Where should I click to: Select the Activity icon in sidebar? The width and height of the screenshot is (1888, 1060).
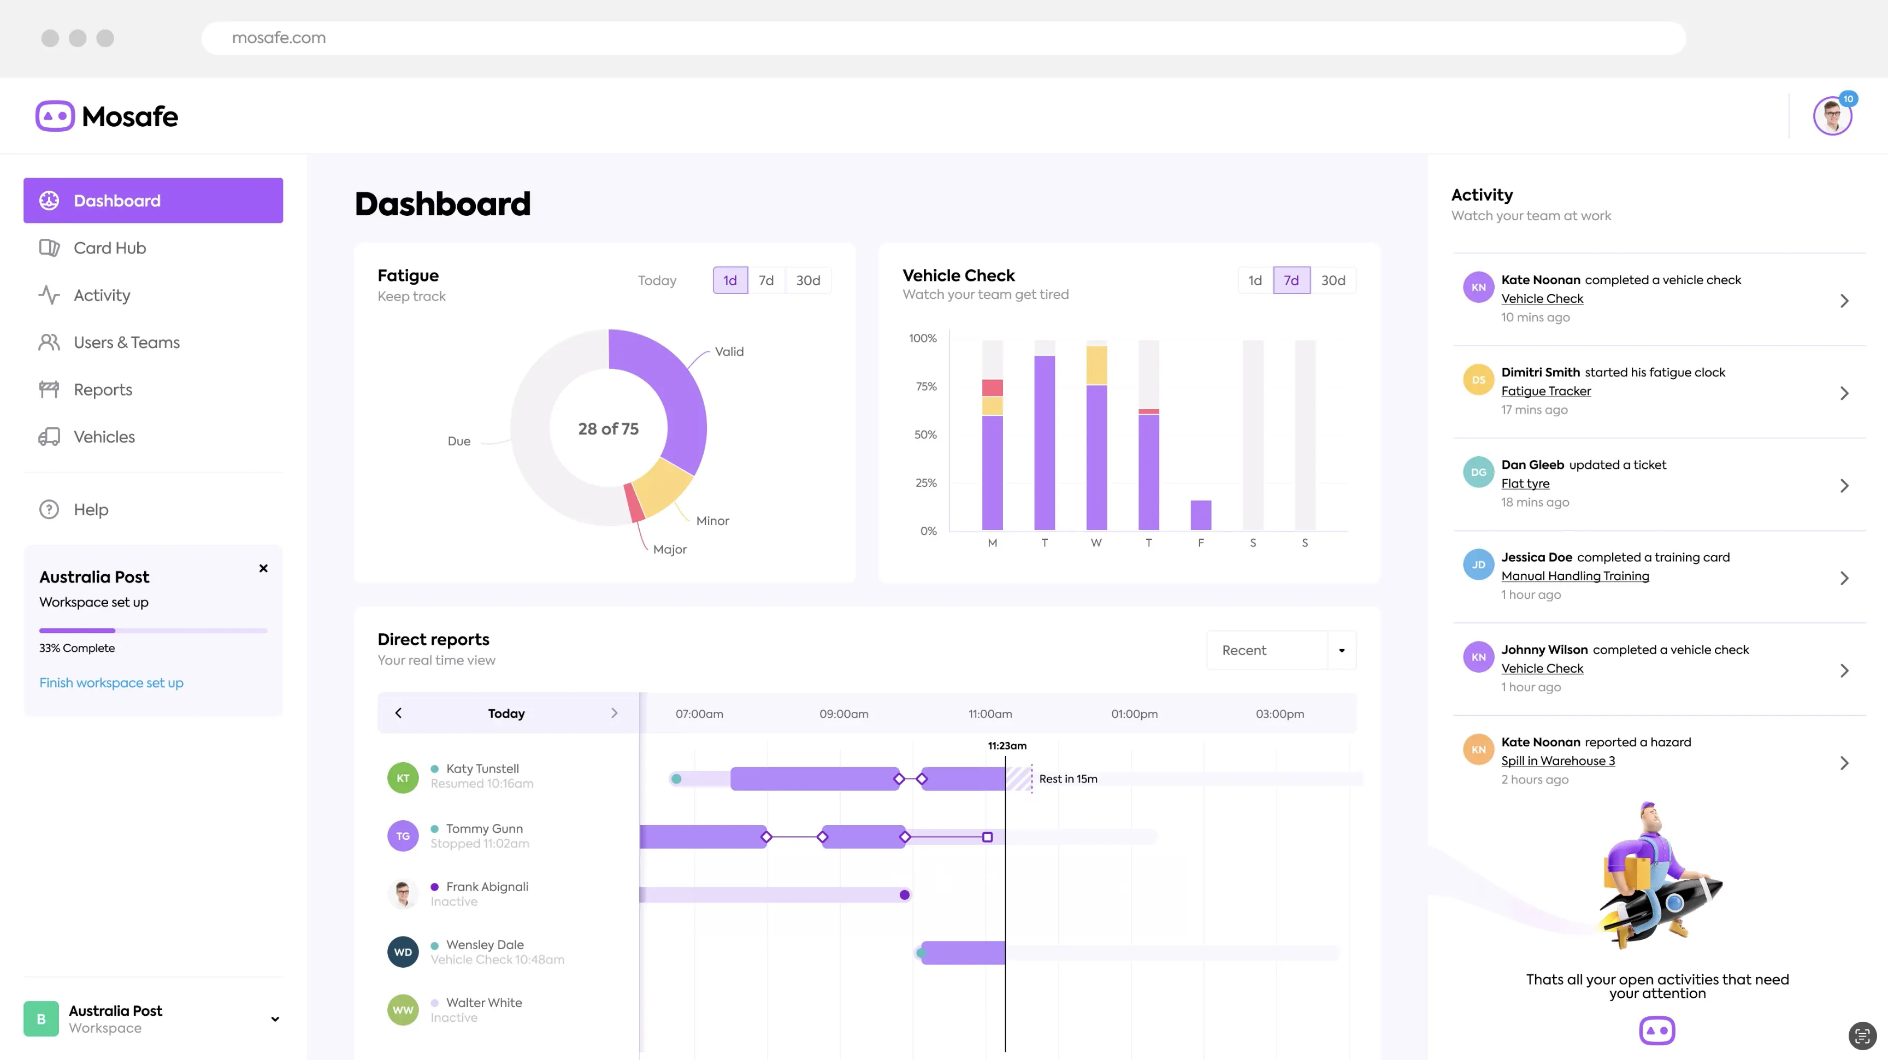click(x=49, y=295)
